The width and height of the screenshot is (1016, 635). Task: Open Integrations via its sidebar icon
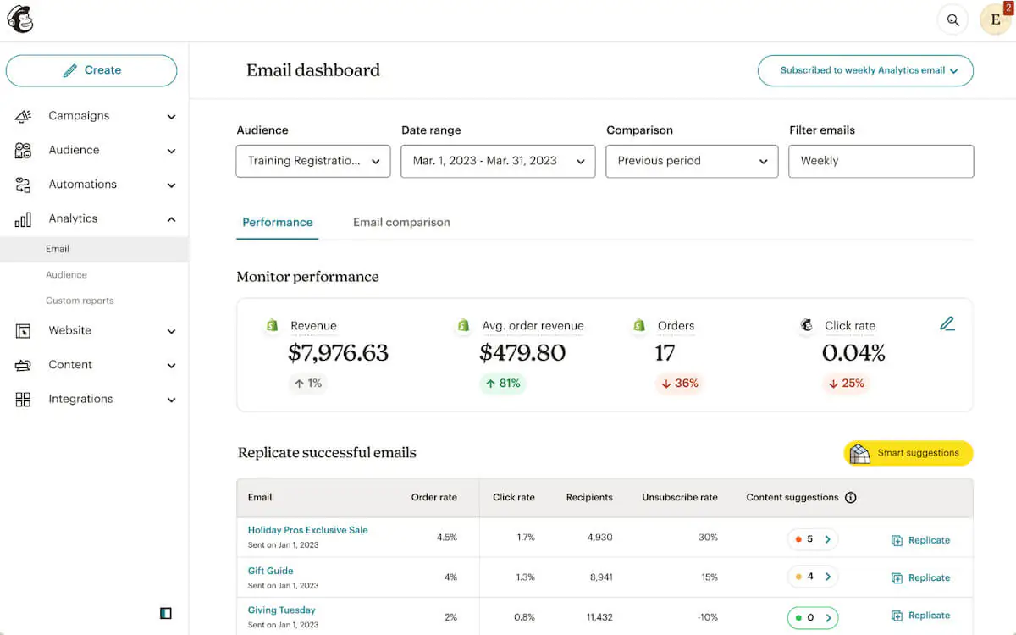pos(25,399)
